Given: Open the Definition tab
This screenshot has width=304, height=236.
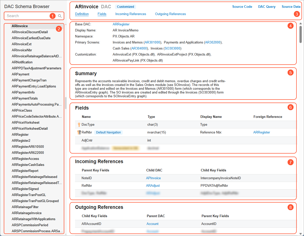Looking at the screenshot, I should click(82, 14).
